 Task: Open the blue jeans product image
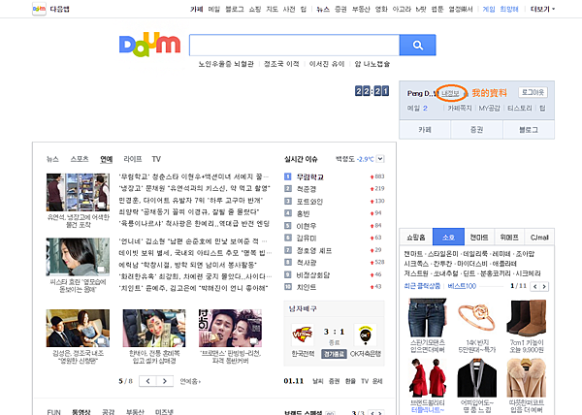click(427, 318)
